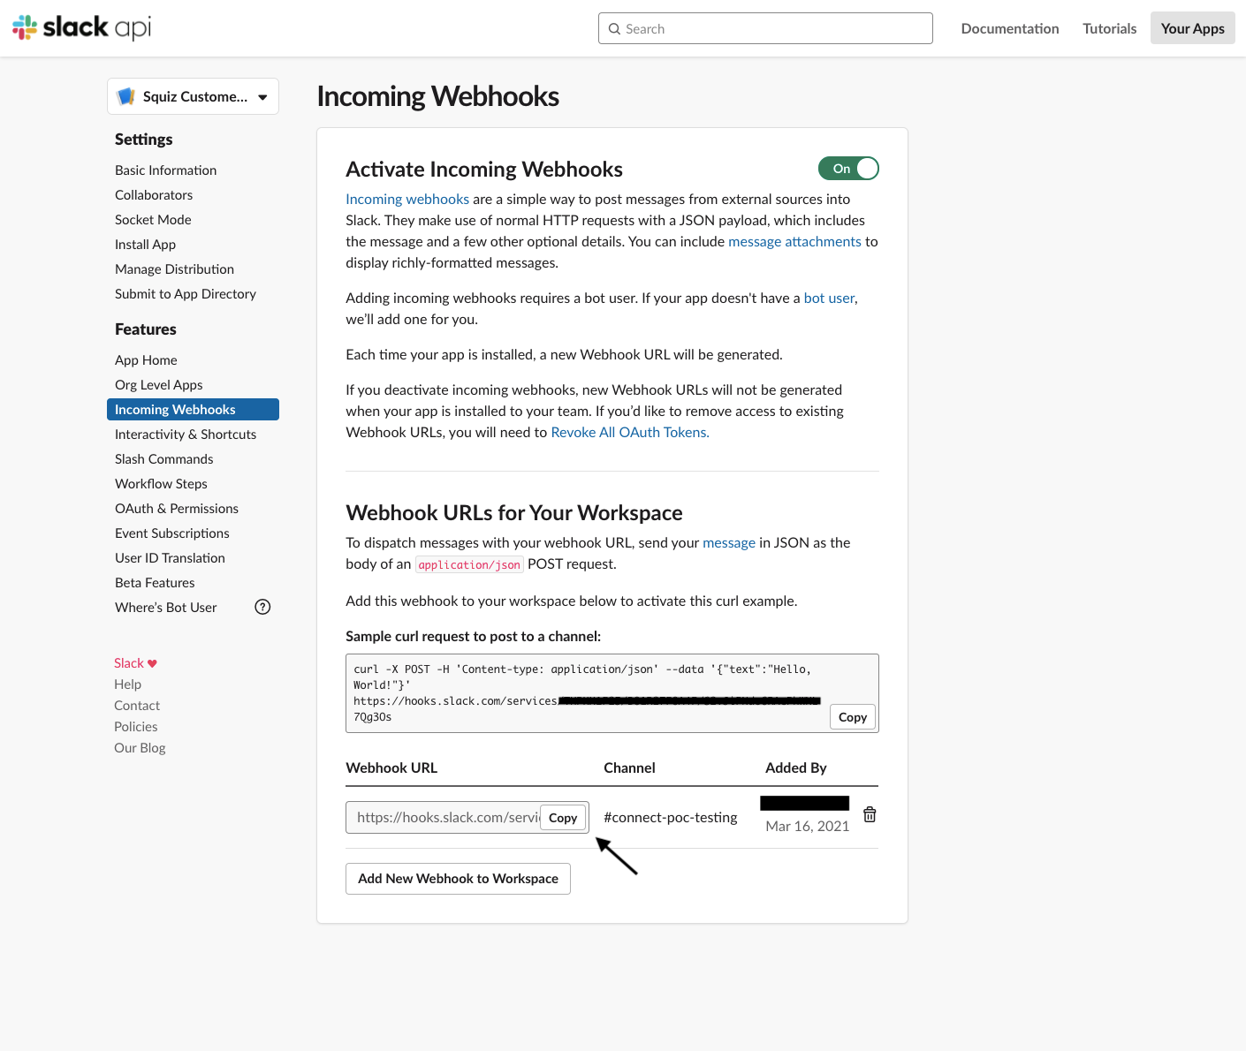1246x1051 pixels.
Task: Click the Slack API logo
Action: 81,27
